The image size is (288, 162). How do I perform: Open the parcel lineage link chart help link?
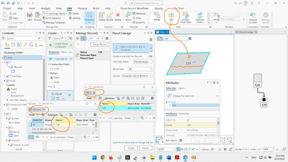tap(133, 142)
